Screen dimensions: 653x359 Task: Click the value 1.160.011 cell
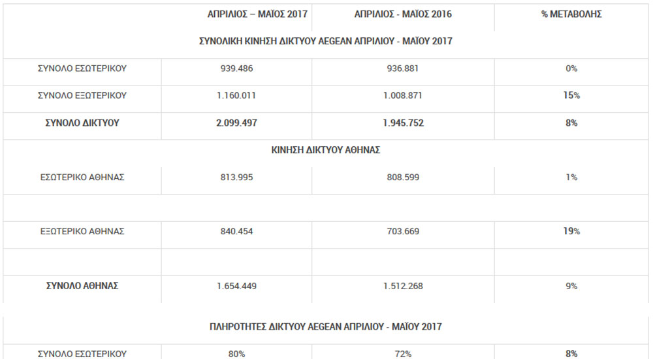pos(236,95)
